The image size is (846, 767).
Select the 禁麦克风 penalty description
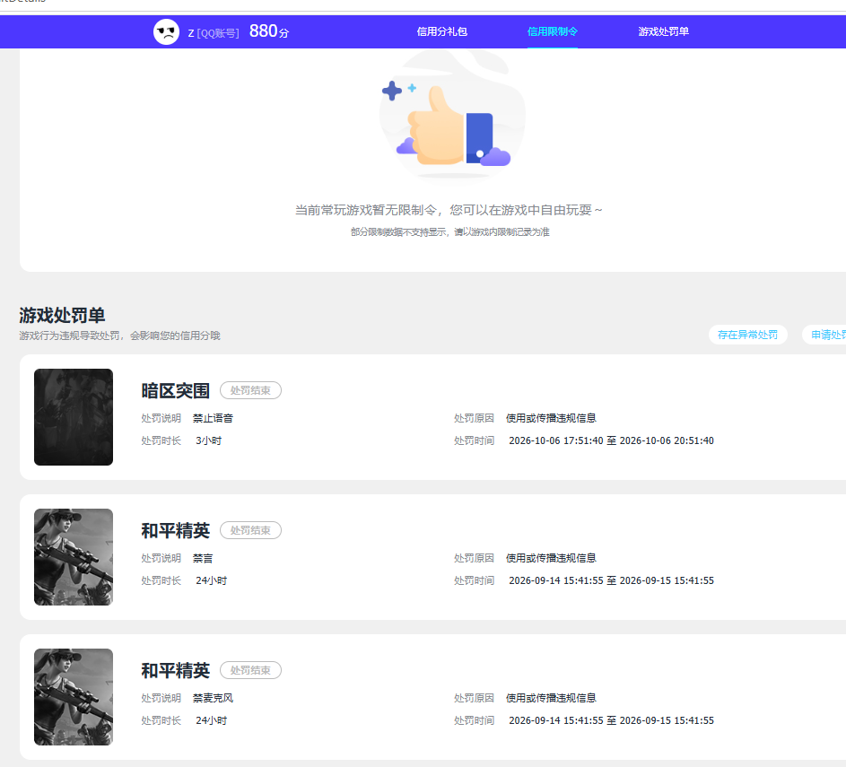214,698
